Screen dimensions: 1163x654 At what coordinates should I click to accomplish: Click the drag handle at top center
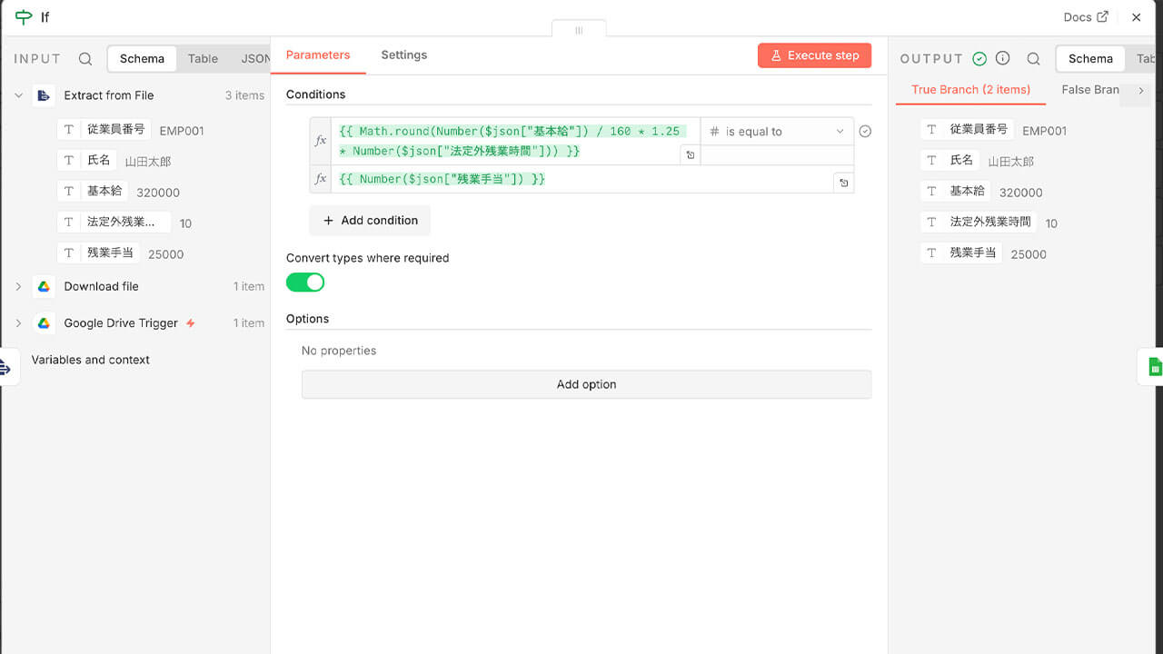(x=579, y=30)
